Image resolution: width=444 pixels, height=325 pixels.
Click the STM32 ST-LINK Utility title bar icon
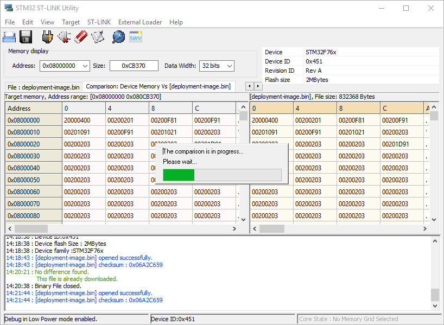click(9, 8)
